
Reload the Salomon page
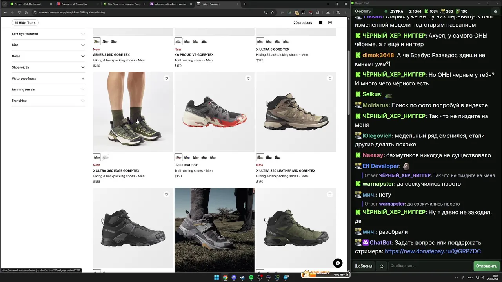pyautogui.click(x=19, y=12)
